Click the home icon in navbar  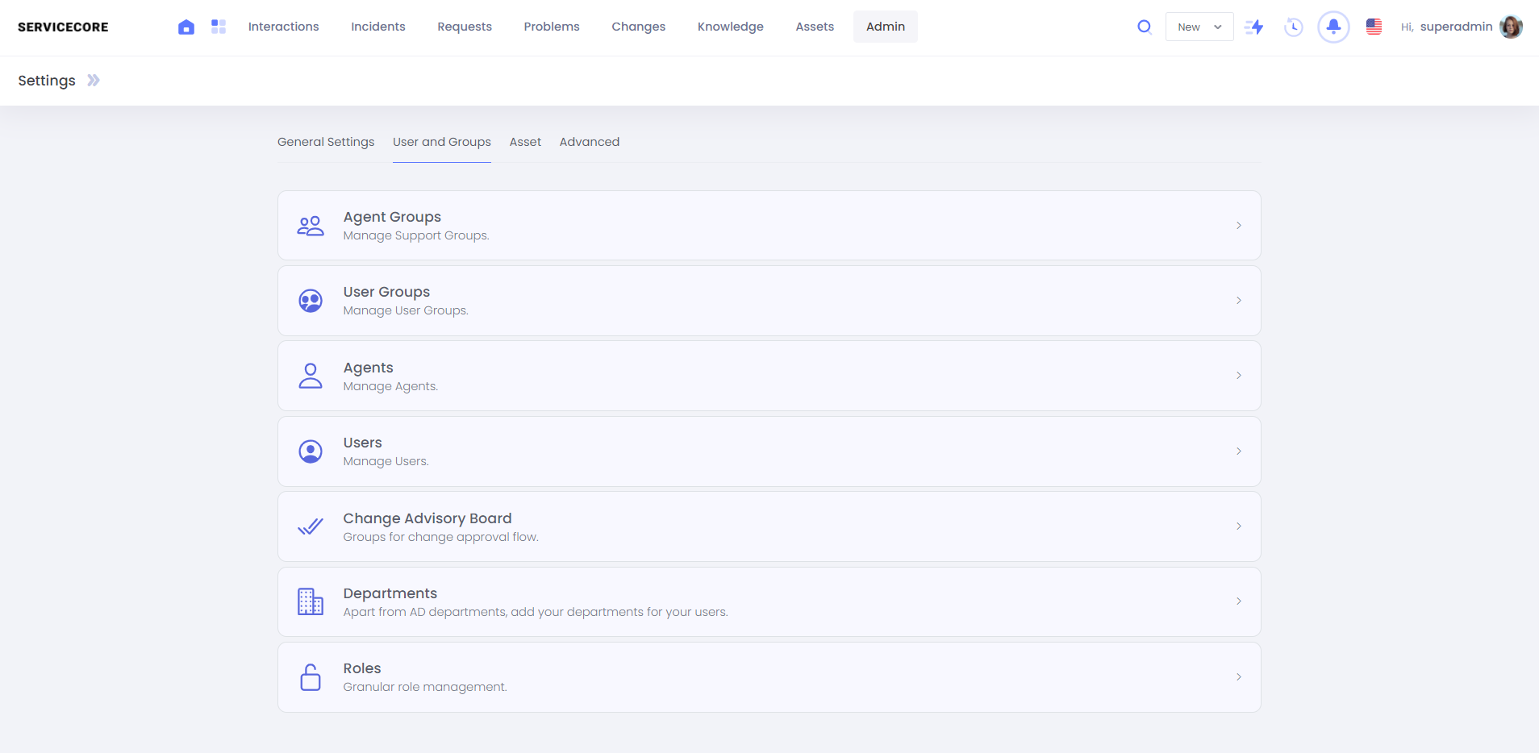[x=186, y=27]
